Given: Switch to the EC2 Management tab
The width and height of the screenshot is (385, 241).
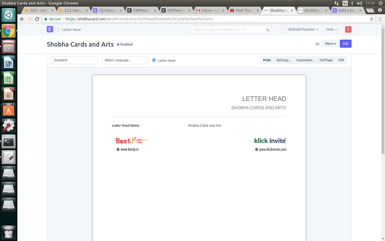Looking at the screenshot, I should click(73, 10).
